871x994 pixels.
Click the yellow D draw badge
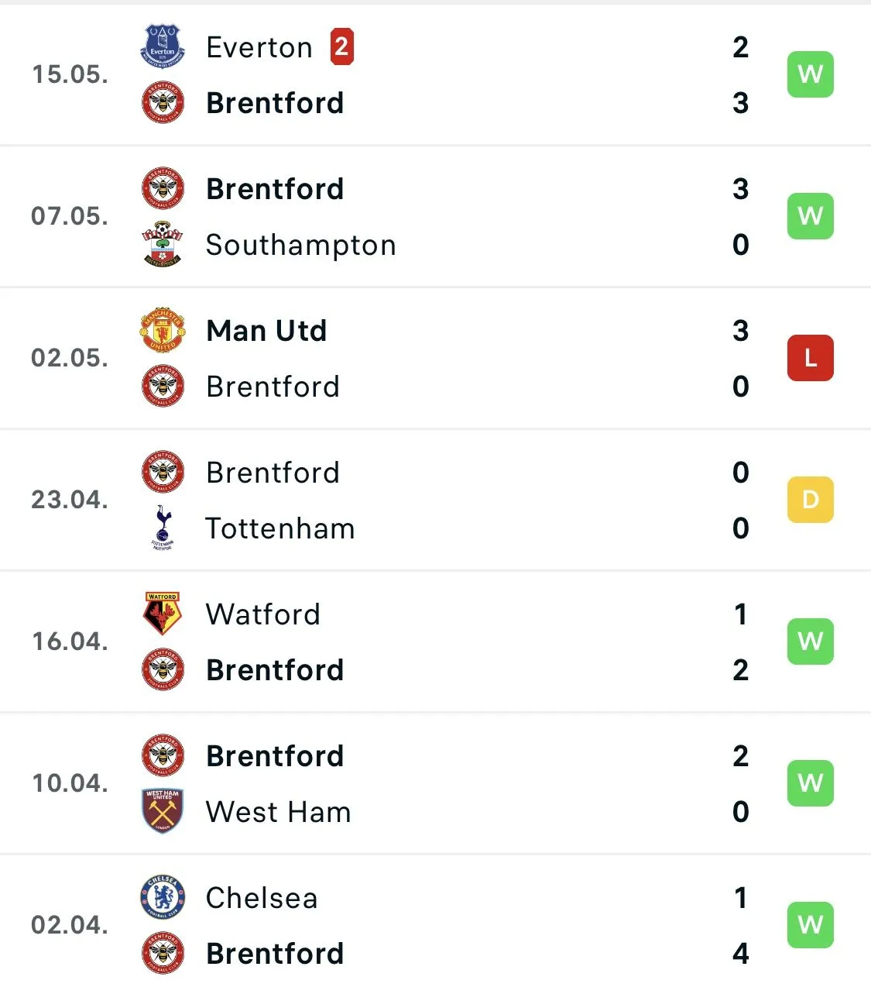tap(810, 500)
